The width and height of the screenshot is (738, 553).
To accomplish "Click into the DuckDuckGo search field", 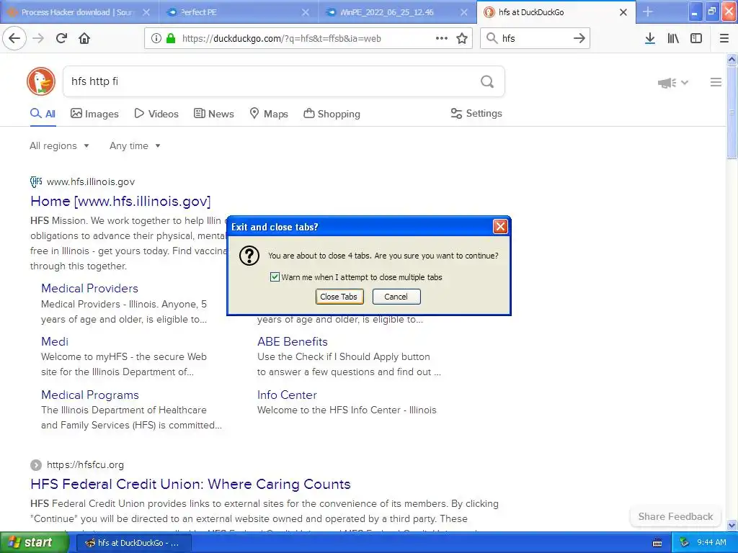I will pyautogui.click(x=271, y=81).
